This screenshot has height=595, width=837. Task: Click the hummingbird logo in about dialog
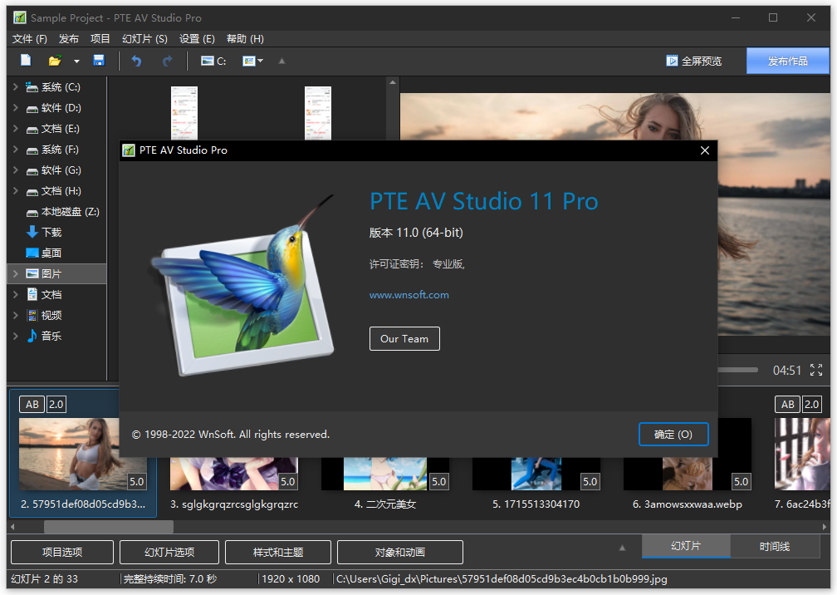pos(242,286)
